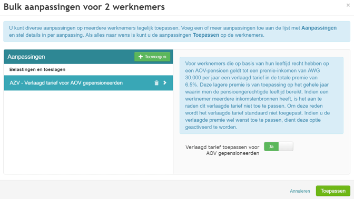The width and height of the screenshot is (354, 199).
Task: Click the white handle of the Ja switch
Action: tap(286, 146)
